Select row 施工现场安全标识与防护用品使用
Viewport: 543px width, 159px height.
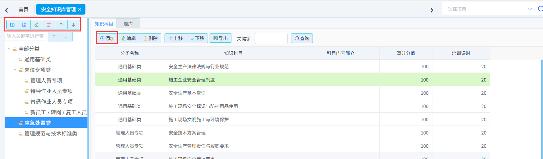coord(292,106)
